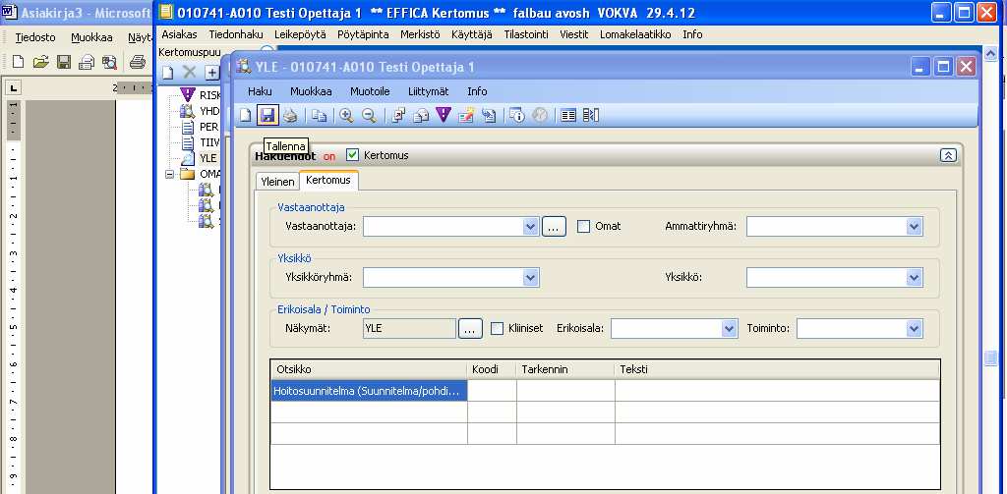Click the Tarkennin column header
This screenshot has width=1007, height=494.
[565, 369]
